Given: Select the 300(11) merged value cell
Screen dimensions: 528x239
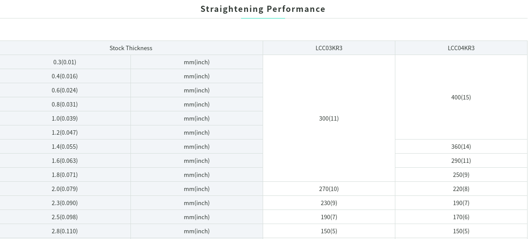Looking at the screenshot, I should point(329,118).
